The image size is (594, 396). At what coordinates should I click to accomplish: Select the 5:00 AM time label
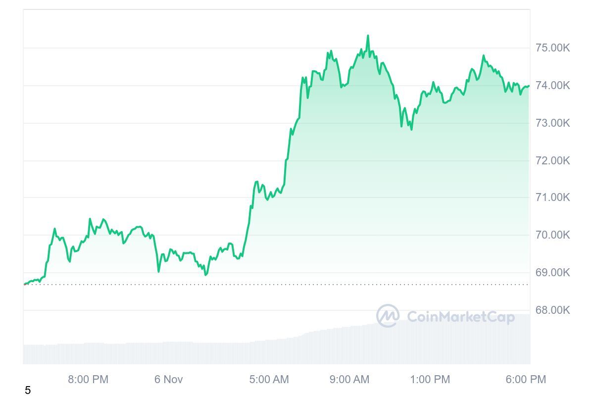(269, 380)
